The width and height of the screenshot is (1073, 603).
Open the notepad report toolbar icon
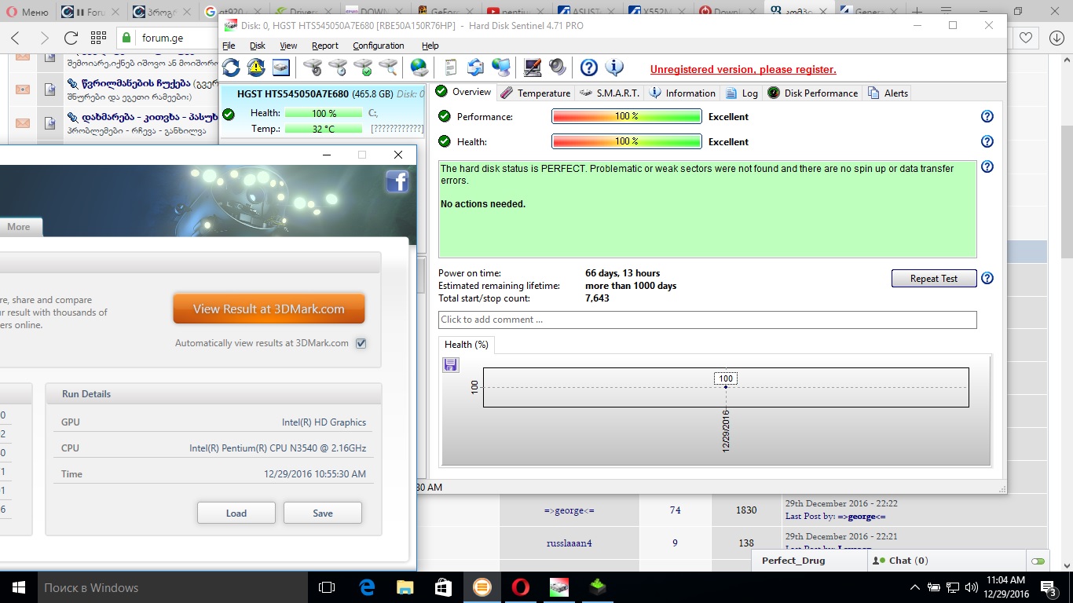click(x=451, y=68)
